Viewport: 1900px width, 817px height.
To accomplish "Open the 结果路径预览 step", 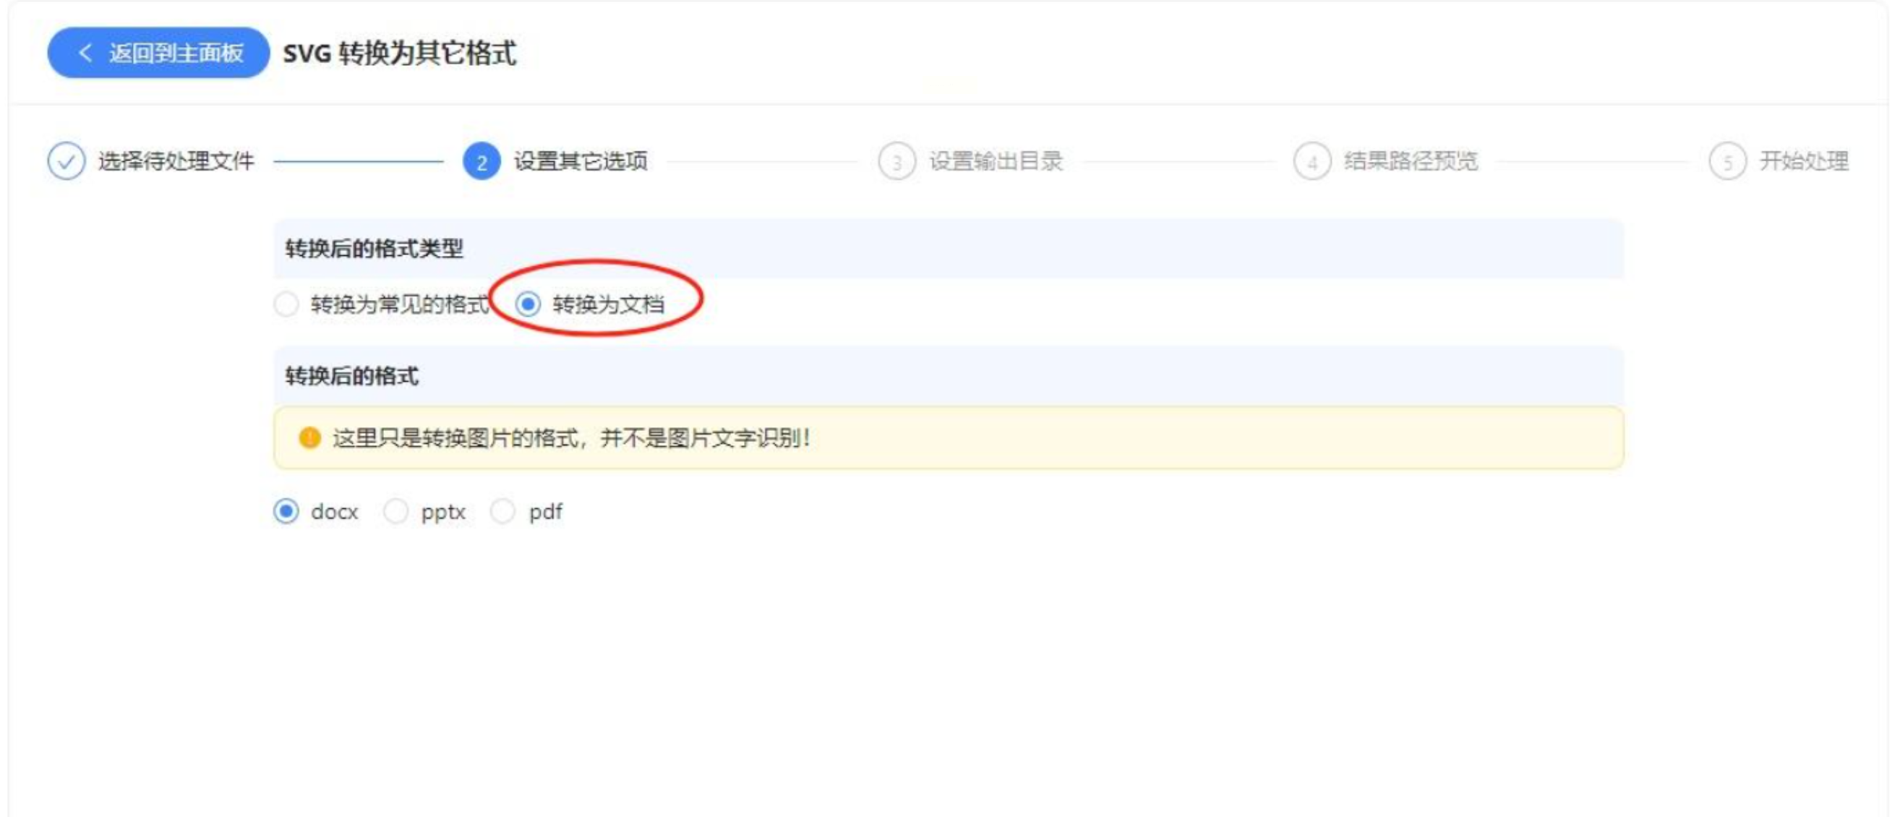I will click(x=1411, y=161).
